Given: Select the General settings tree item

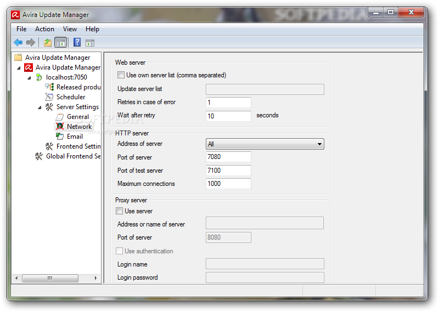Looking at the screenshot, I should point(78,117).
